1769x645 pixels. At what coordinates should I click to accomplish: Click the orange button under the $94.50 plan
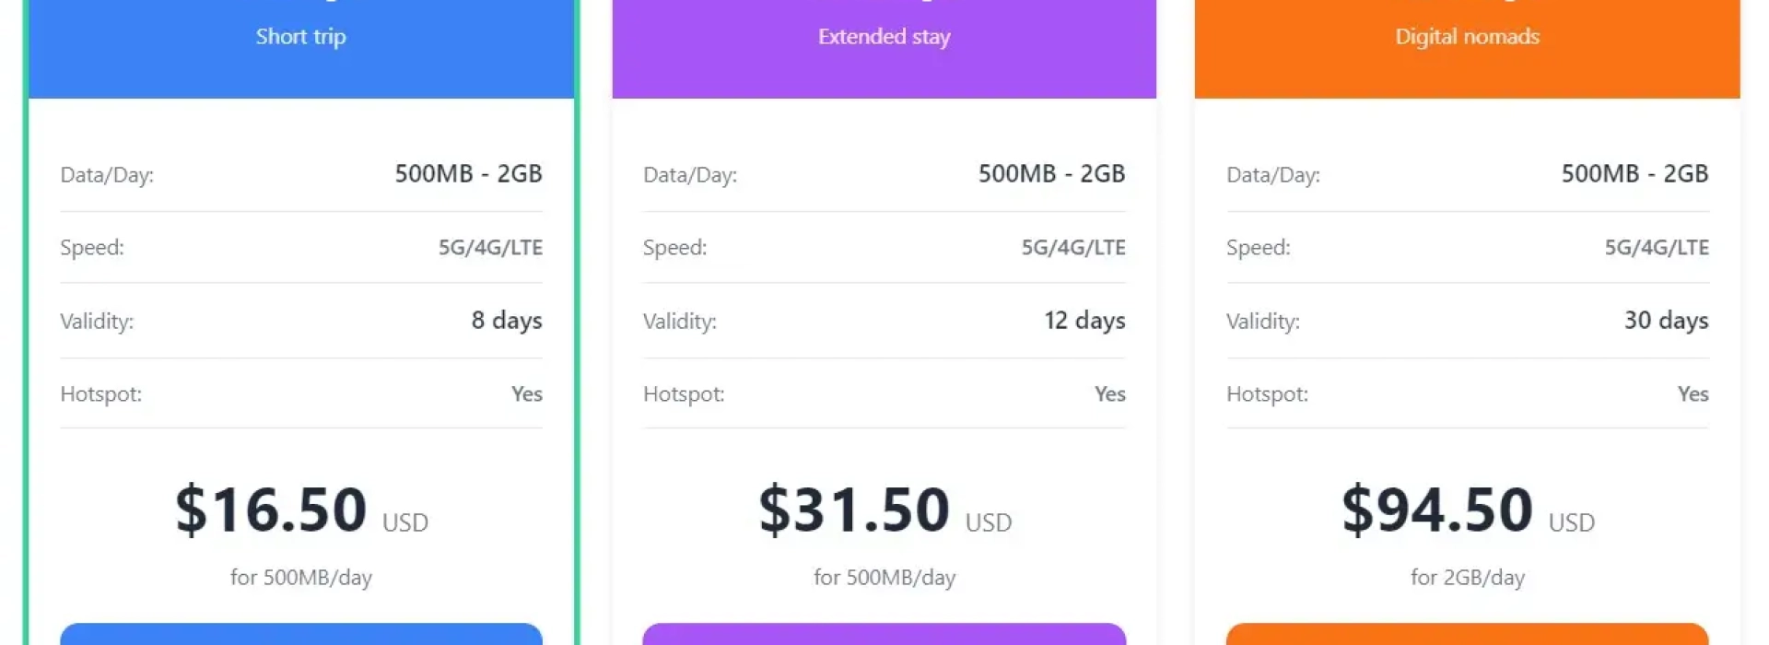point(1467,634)
